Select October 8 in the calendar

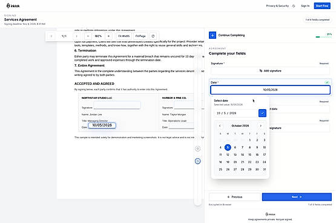249,147
